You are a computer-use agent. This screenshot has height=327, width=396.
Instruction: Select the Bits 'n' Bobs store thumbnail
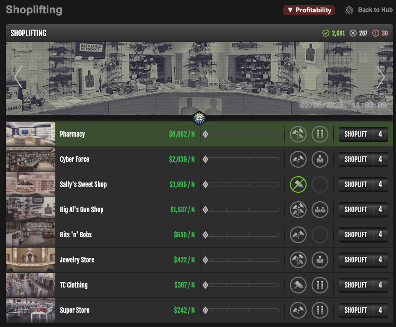31,235
